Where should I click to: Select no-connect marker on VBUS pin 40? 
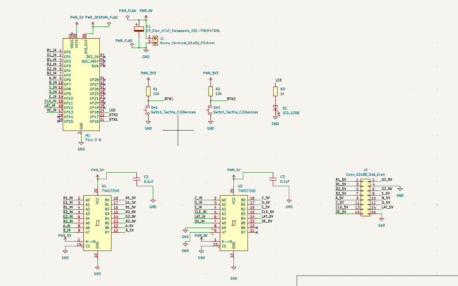pos(72,34)
